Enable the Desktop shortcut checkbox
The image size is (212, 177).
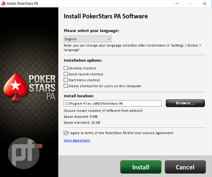(x=66, y=68)
